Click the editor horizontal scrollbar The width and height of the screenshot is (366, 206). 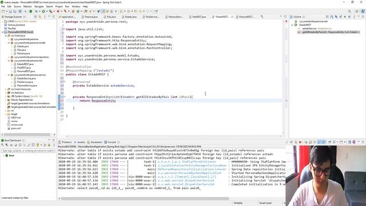tap(174, 136)
